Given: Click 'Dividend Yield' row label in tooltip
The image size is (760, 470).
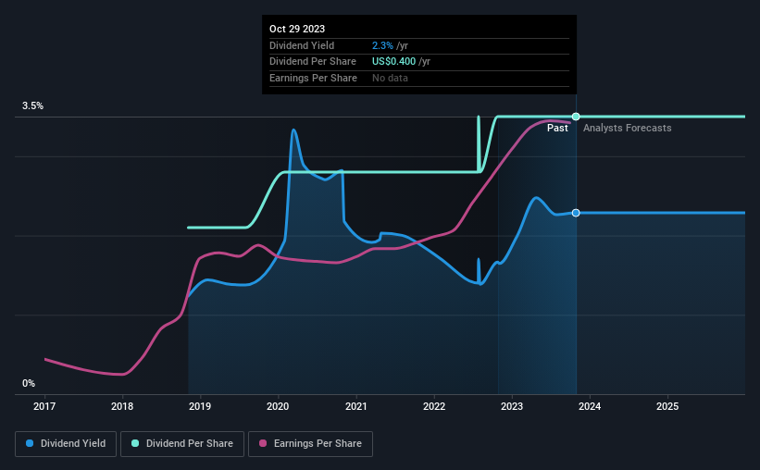Looking at the screenshot, I should pos(302,45).
